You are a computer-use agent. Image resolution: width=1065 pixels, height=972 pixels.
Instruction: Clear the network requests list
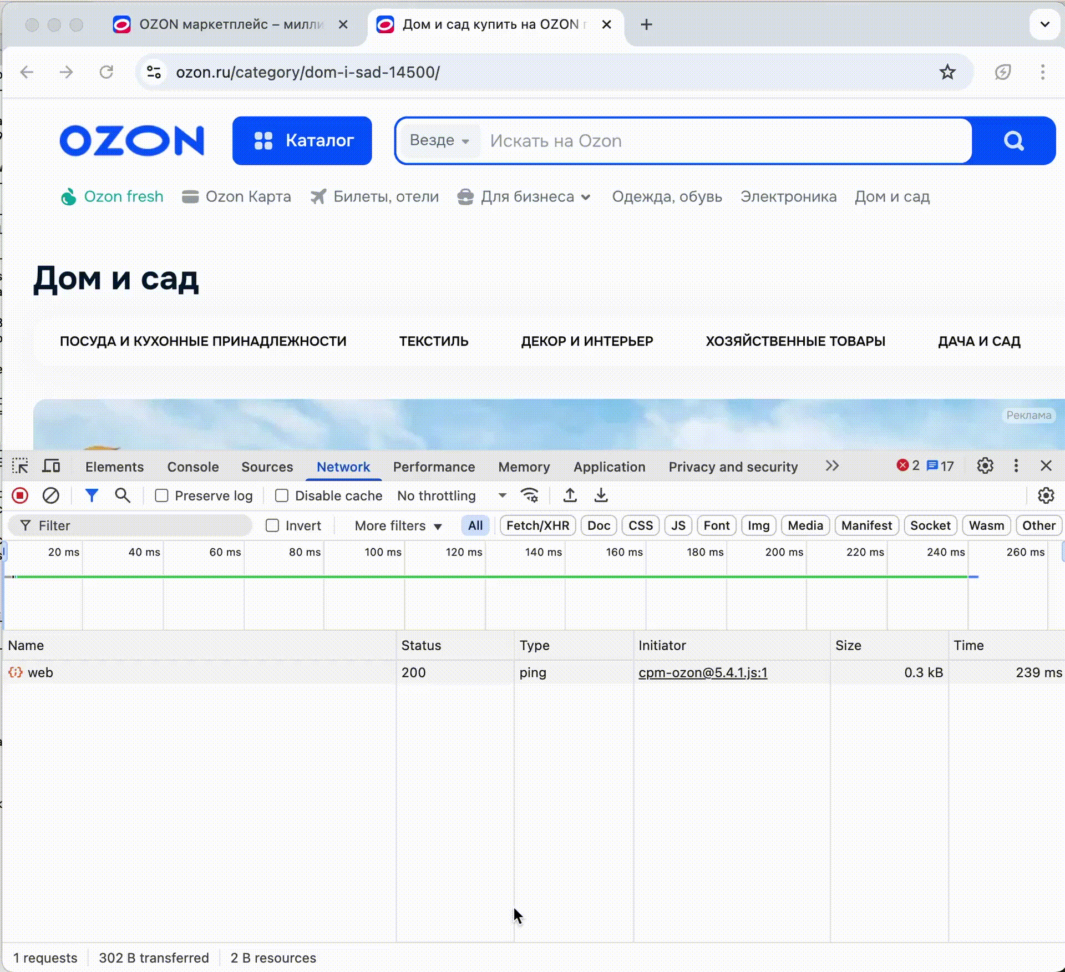[x=52, y=495]
